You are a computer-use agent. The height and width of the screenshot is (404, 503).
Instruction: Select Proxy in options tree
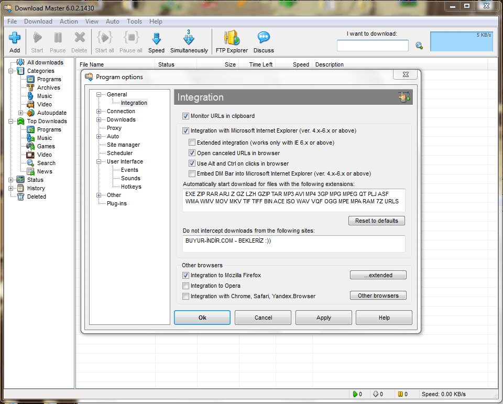tap(114, 128)
